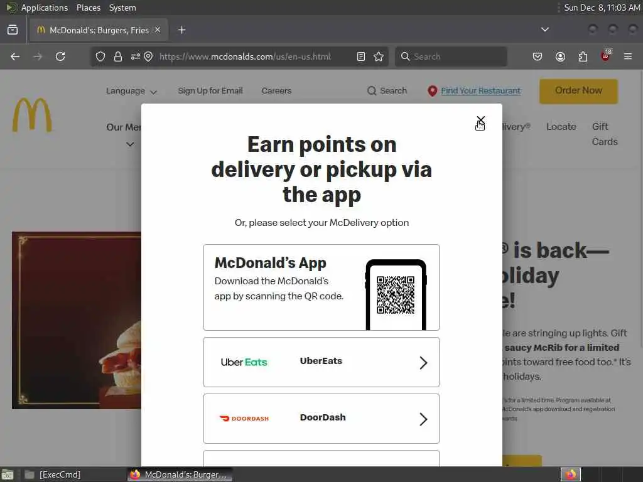Click the URL address field
Viewport: 643px width, 482px height.
[x=246, y=56]
